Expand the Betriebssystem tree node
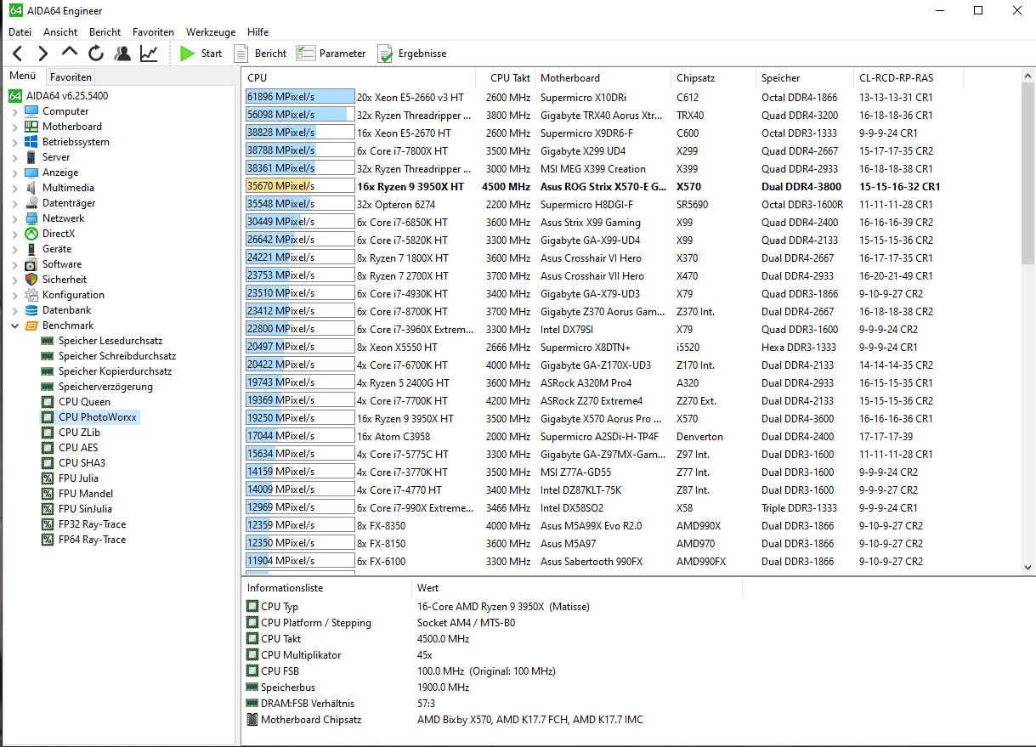The height and width of the screenshot is (747, 1036). pyautogui.click(x=14, y=142)
